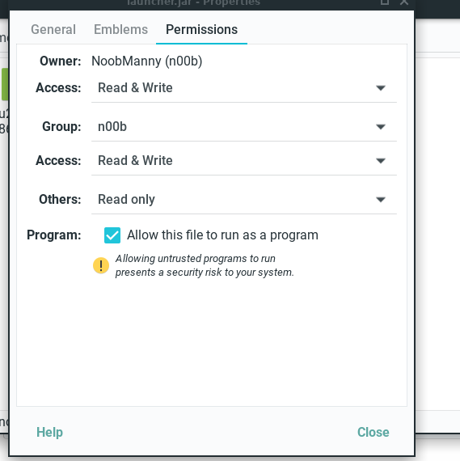Click the Properties window title bar
This screenshot has height=461, width=460.
[194, 3]
